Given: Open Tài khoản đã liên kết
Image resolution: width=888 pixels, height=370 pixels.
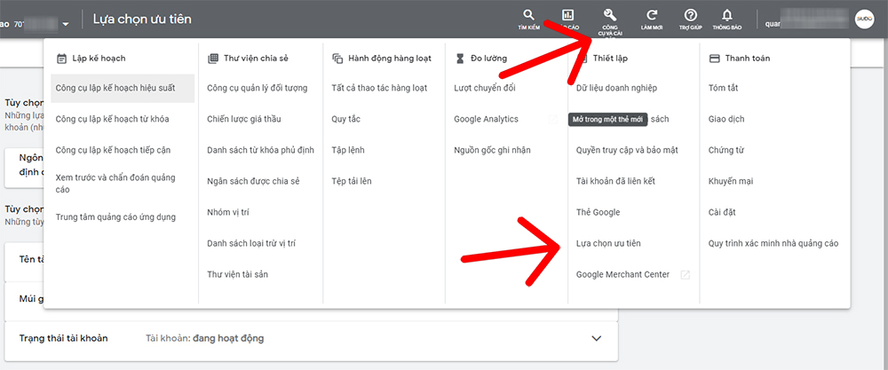Looking at the screenshot, I should (615, 181).
